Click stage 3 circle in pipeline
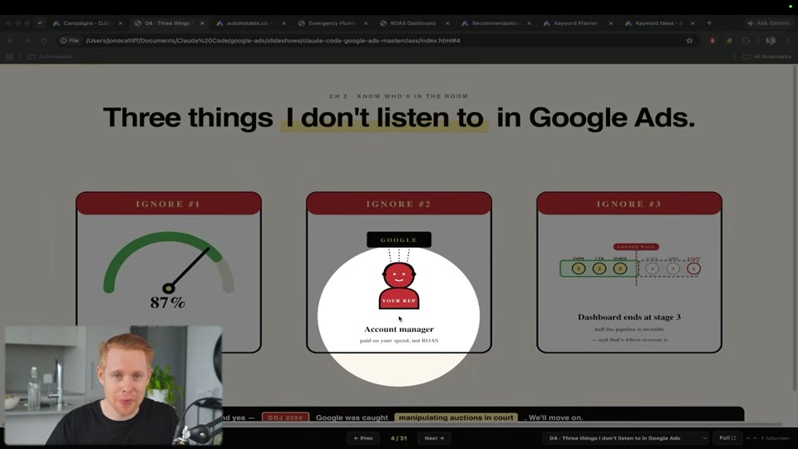The width and height of the screenshot is (798, 449). tap(620, 269)
